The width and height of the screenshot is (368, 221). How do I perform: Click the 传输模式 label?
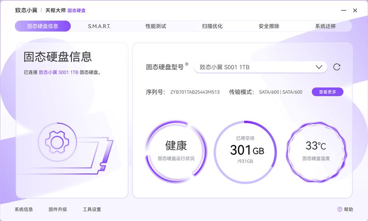click(x=241, y=92)
